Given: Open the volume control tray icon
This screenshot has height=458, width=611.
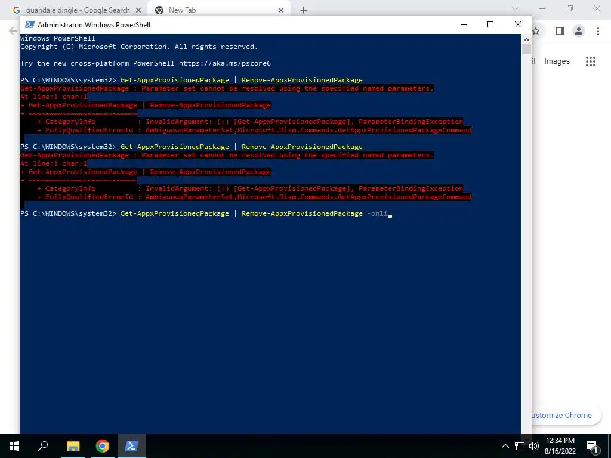Looking at the screenshot, I should click(x=534, y=446).
